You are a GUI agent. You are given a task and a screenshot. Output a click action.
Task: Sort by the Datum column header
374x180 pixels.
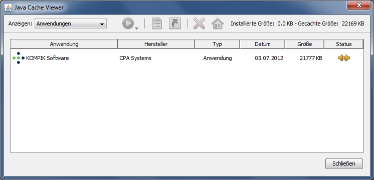pos(263,44)
